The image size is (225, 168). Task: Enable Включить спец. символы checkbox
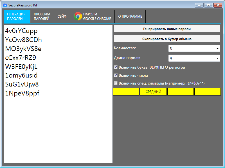(x=116, y=83)
